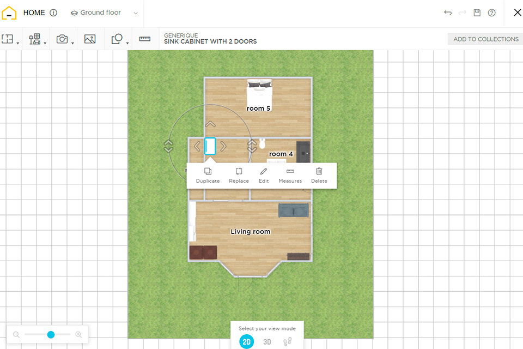The width and height of the screenshot is (523, 349).
Task: Click zoom in magnifier icon
Action: (x=78, y=335)
